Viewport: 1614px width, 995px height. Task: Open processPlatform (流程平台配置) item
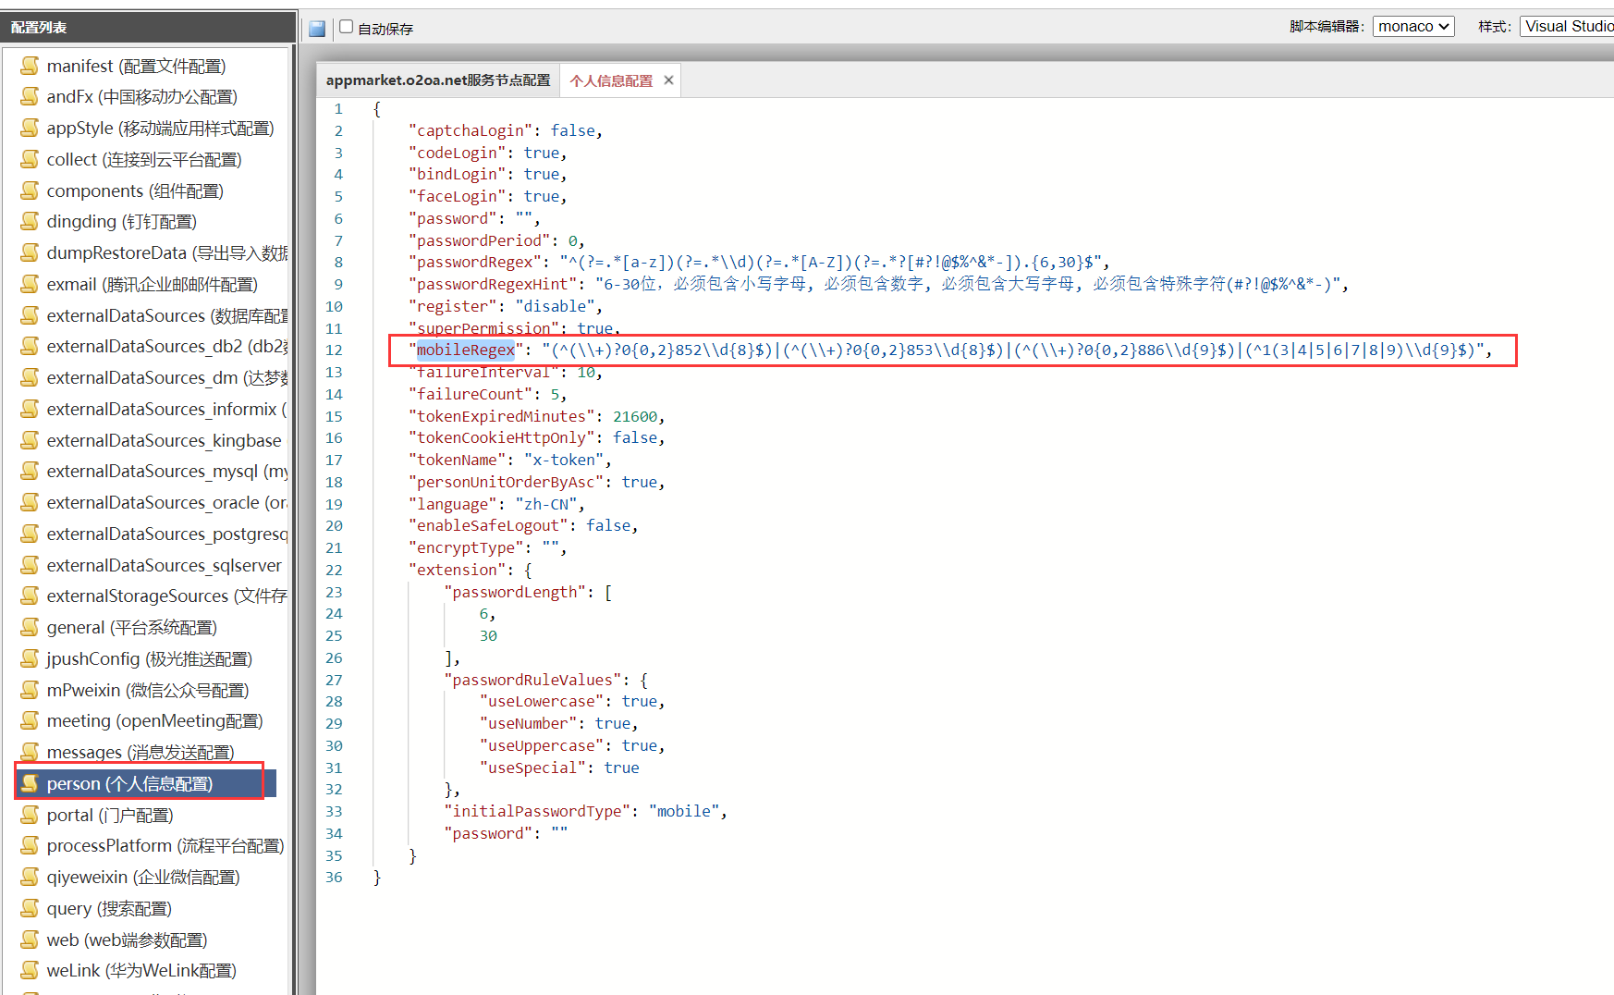click(x=165, y=846)
